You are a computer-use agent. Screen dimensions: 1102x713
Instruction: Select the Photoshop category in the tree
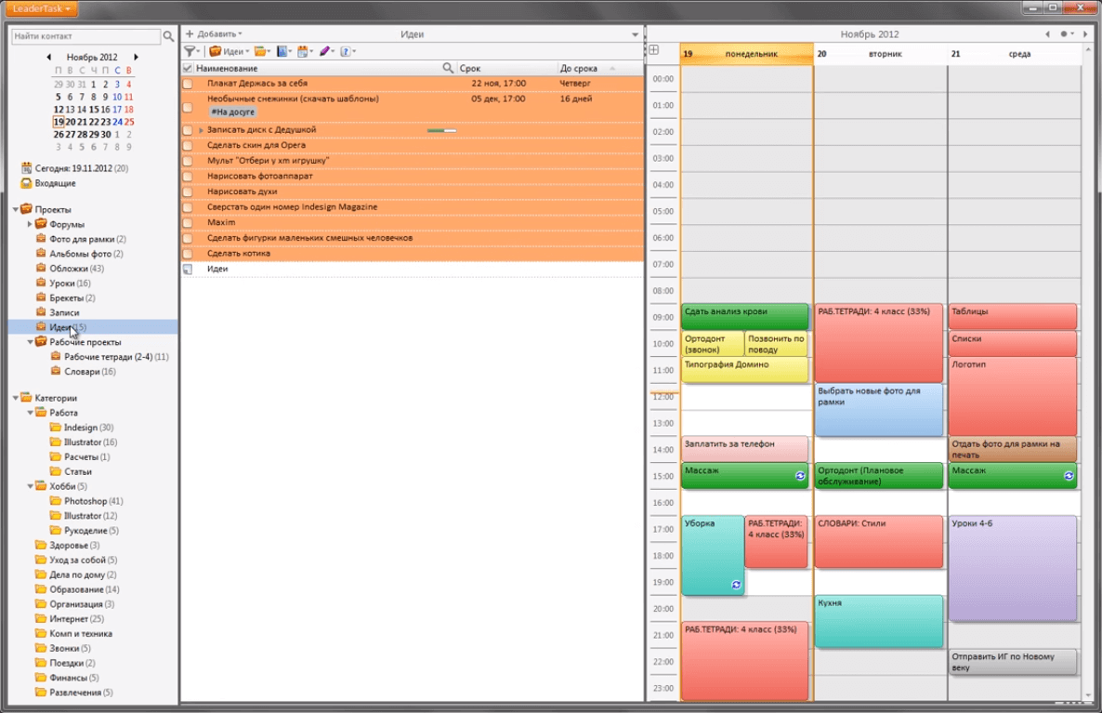84,501
